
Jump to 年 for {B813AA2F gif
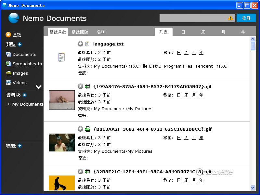[x=201, y=138]
